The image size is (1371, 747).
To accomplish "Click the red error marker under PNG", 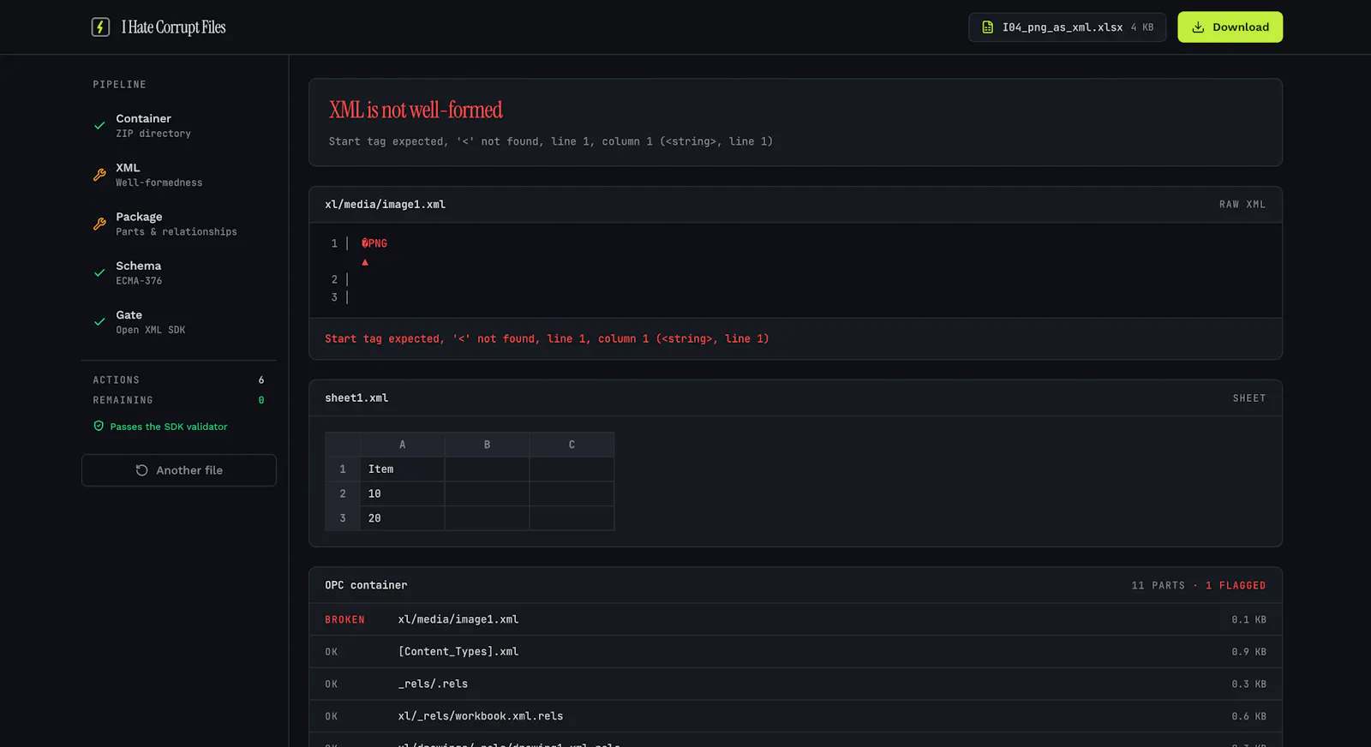I will (365, 262).
